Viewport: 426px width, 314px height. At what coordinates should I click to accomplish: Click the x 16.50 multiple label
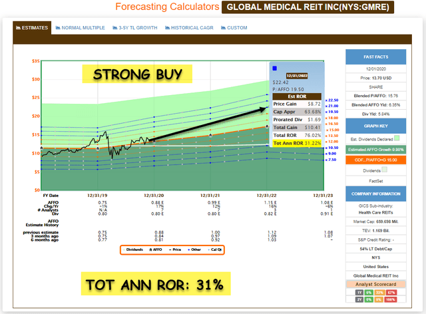(331, 124)
